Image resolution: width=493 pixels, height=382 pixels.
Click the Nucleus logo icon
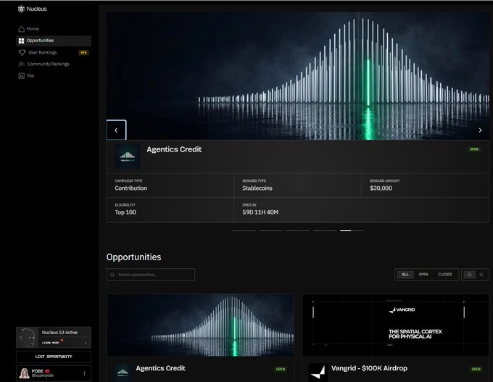pos(21,9)
